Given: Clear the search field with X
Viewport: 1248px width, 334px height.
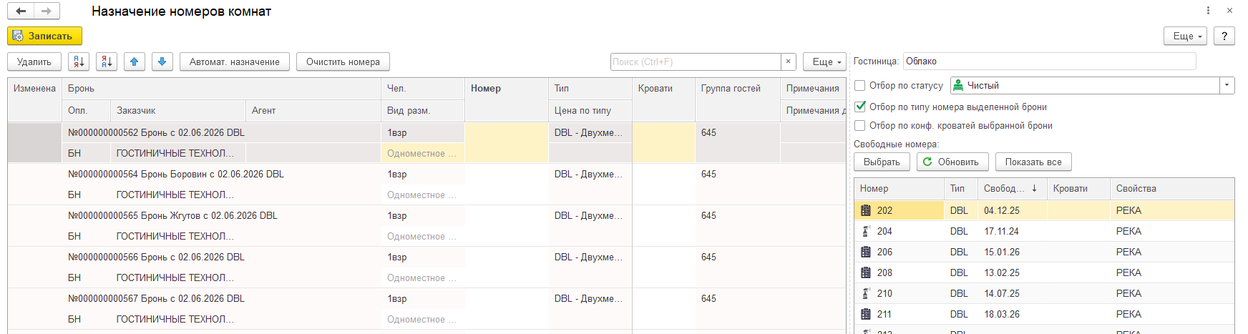Looking at the screenshot, I should (788, 62).
